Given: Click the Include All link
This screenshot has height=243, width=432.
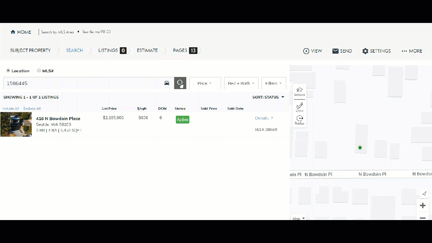Looking at the screenshot, I should coord(10,108).
